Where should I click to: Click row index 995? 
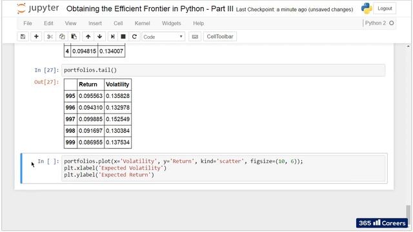(x=70, y=96)
